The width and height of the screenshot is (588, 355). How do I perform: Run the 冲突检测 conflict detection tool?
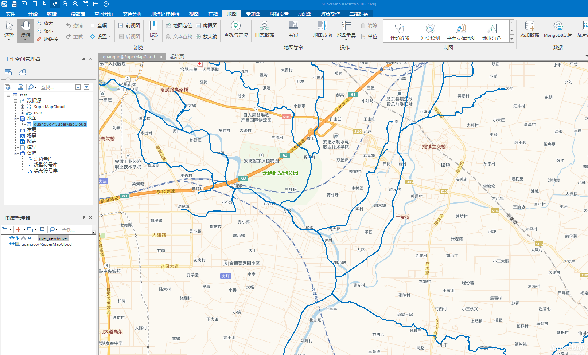pos(431,31)
